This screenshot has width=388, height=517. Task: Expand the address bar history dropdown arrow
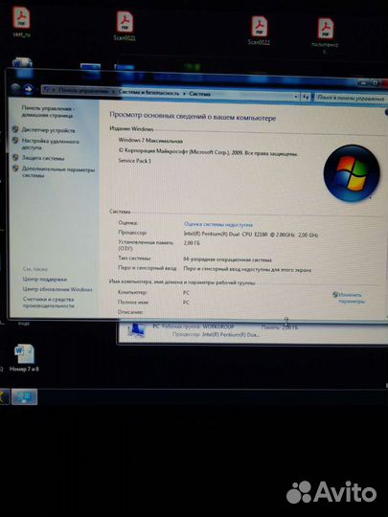pyautogui.click(x=296, y=97)
